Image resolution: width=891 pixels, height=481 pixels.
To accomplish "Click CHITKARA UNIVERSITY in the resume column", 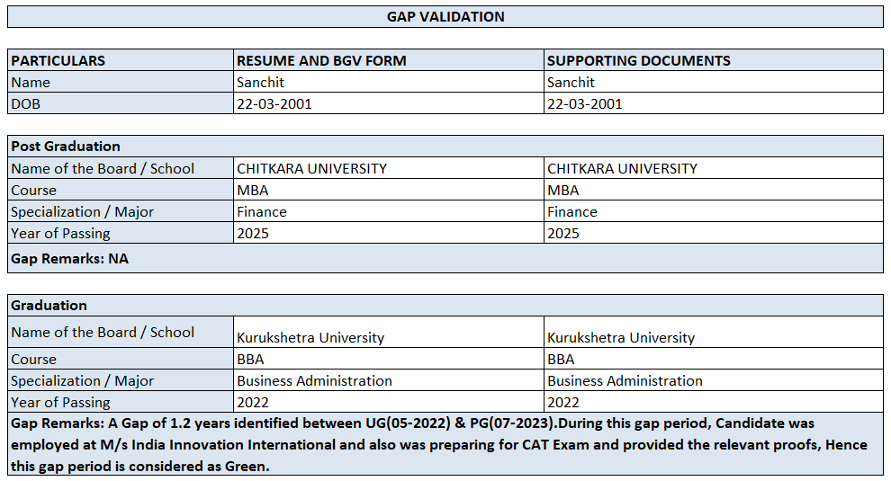I will pyautogui.click(x=311, y=169).
